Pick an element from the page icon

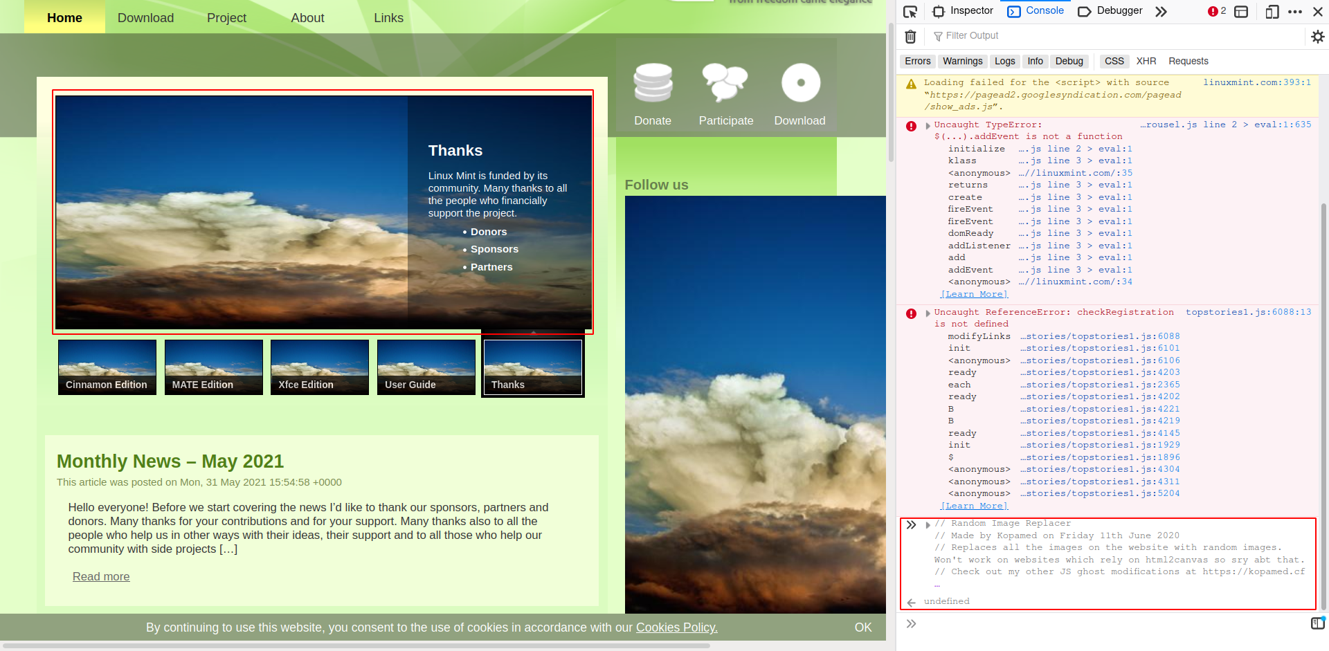[910, 11]
